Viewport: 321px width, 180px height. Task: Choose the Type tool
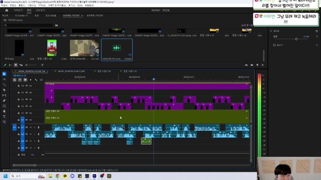(x=4, y=117)
